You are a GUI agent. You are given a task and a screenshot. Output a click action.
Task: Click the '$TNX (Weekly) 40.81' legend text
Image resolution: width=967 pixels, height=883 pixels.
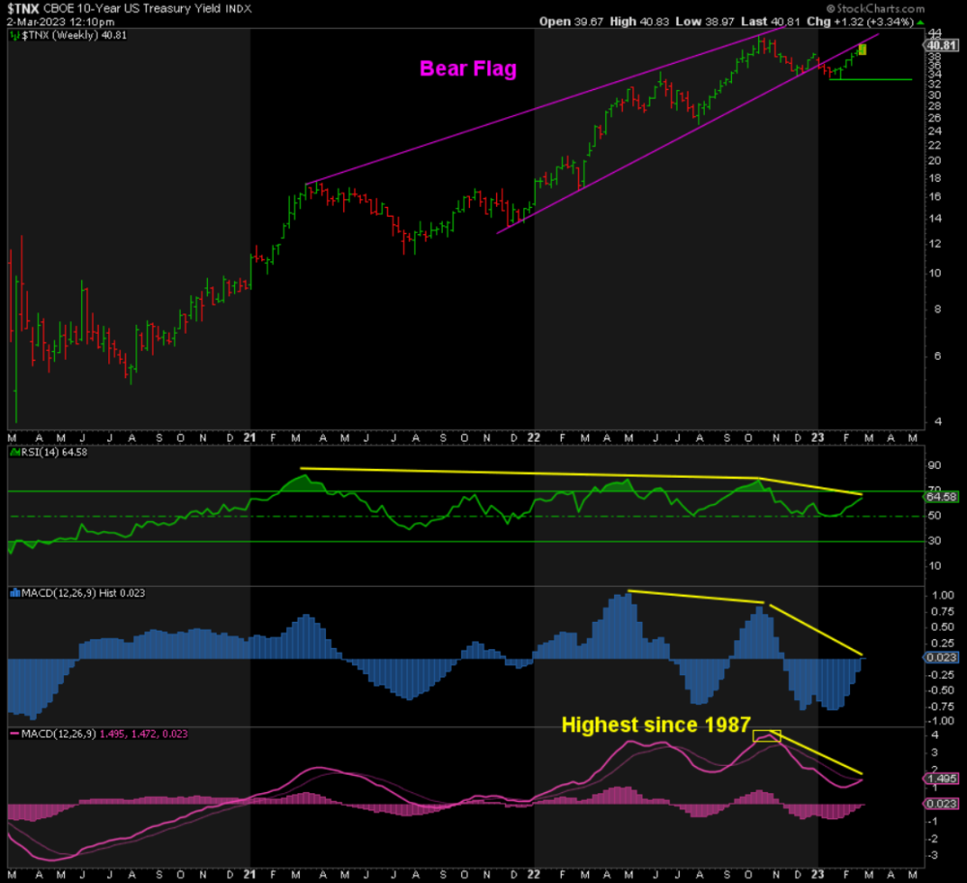74,36
